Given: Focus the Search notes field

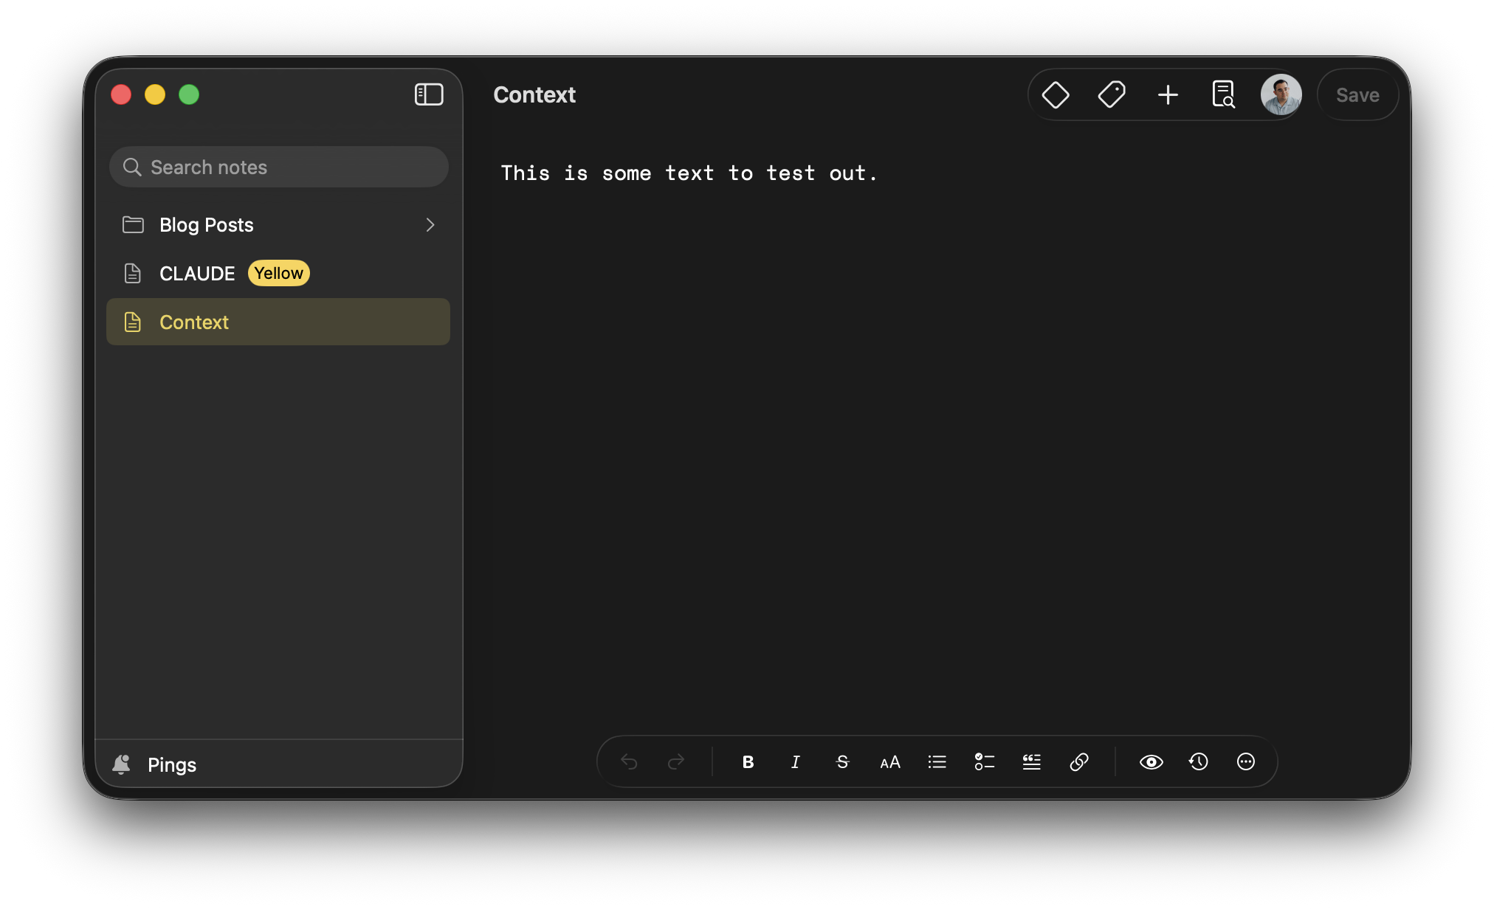Looking at the screenshot, I should pyautogui.click(x=279, y=167).
